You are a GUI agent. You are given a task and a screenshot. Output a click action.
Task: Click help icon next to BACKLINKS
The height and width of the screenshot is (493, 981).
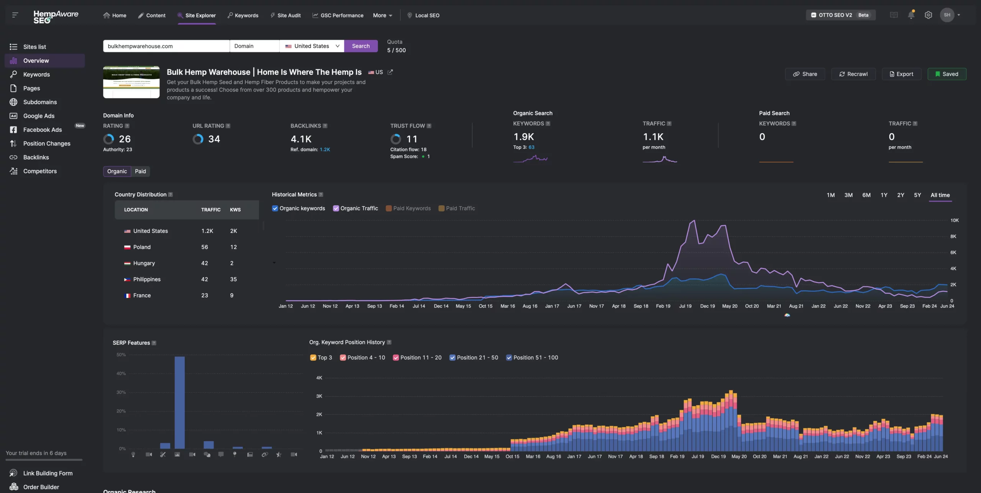point(325,126)
